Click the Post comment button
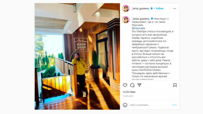203x114 pixels. point(174,105)
